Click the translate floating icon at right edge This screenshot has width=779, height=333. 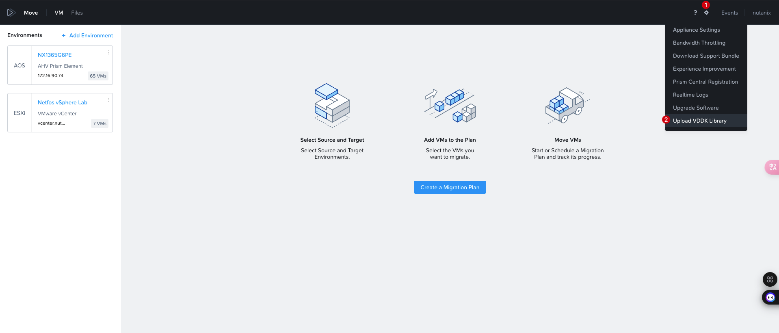(772, 167)
